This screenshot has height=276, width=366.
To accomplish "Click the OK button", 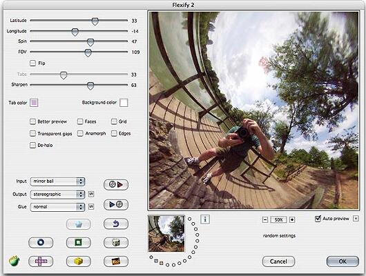I will (x=343, y=262).
